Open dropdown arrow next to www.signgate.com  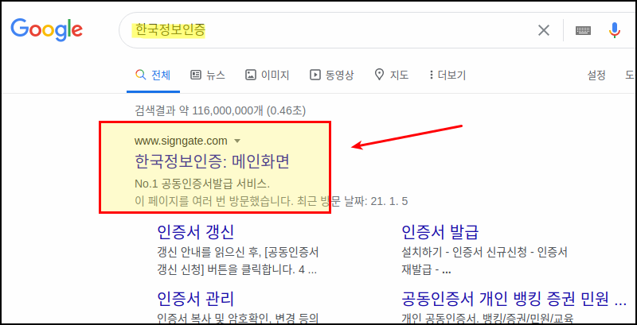pyautogui.click(x=237, y=141)
